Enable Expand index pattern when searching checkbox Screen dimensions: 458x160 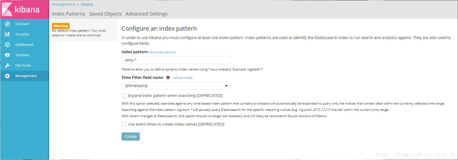point(124,96)
